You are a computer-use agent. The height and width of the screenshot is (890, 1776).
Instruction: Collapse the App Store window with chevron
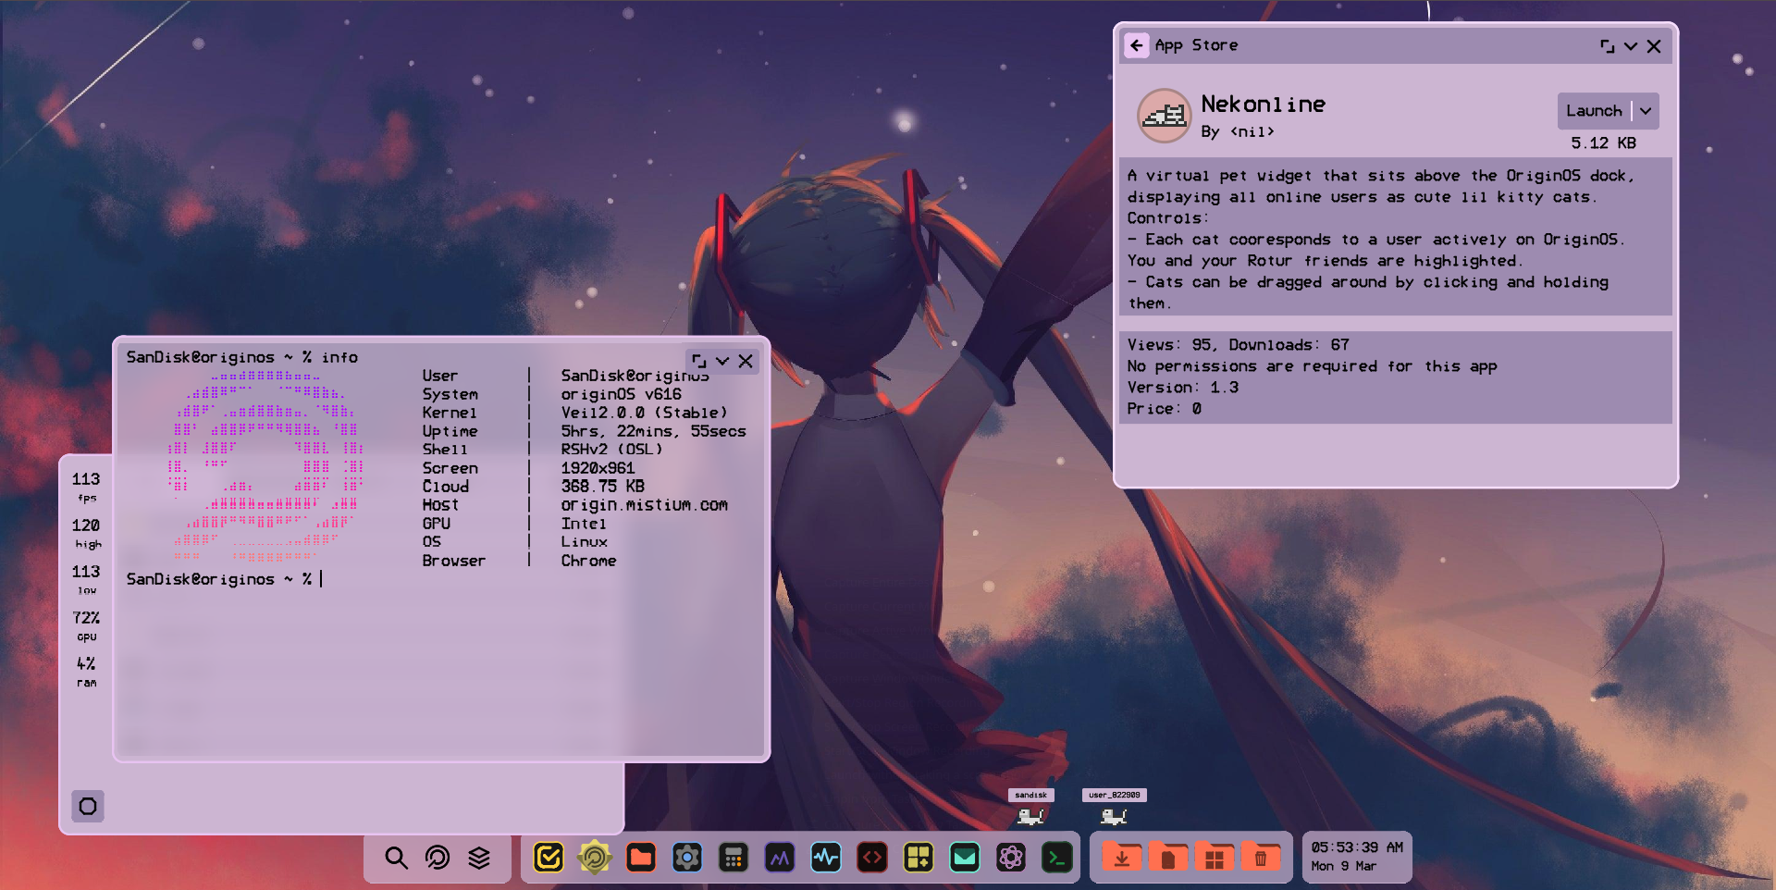coord(1631,46)
